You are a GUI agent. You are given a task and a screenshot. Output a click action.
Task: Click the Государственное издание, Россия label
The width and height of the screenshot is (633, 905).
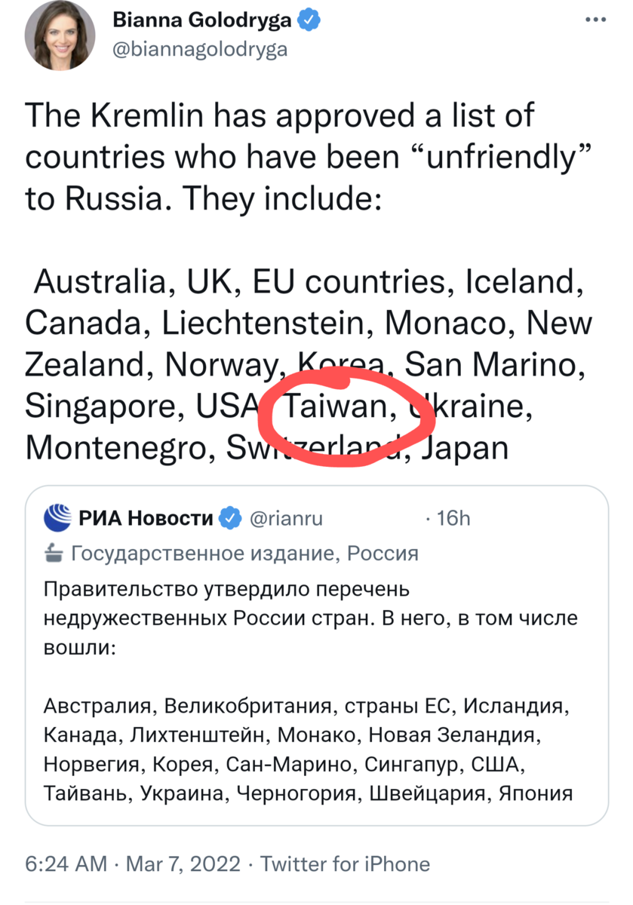(x=244, y=554)
